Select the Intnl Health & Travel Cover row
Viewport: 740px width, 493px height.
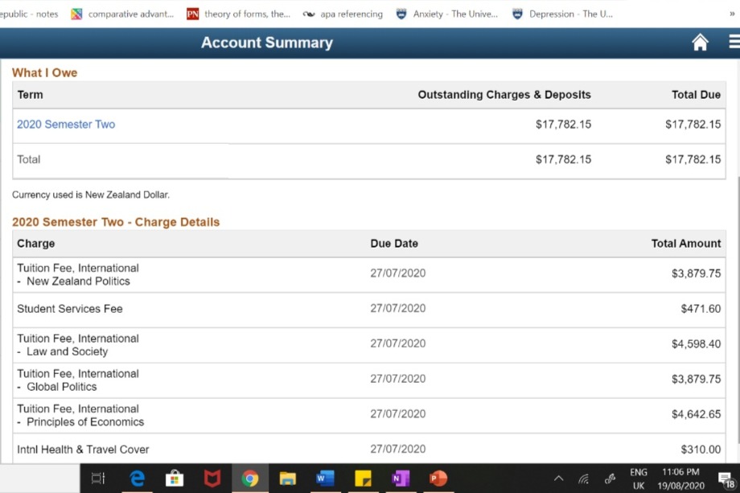pos(369,449)
